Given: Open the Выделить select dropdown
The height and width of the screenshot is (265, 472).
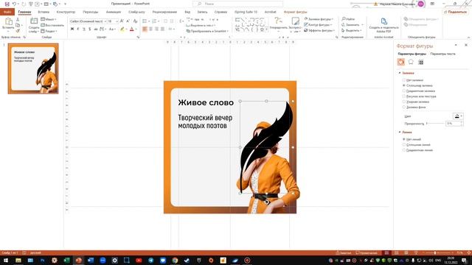Looking at the screenshot, I should pyautogui.click(x=353, y=30).
